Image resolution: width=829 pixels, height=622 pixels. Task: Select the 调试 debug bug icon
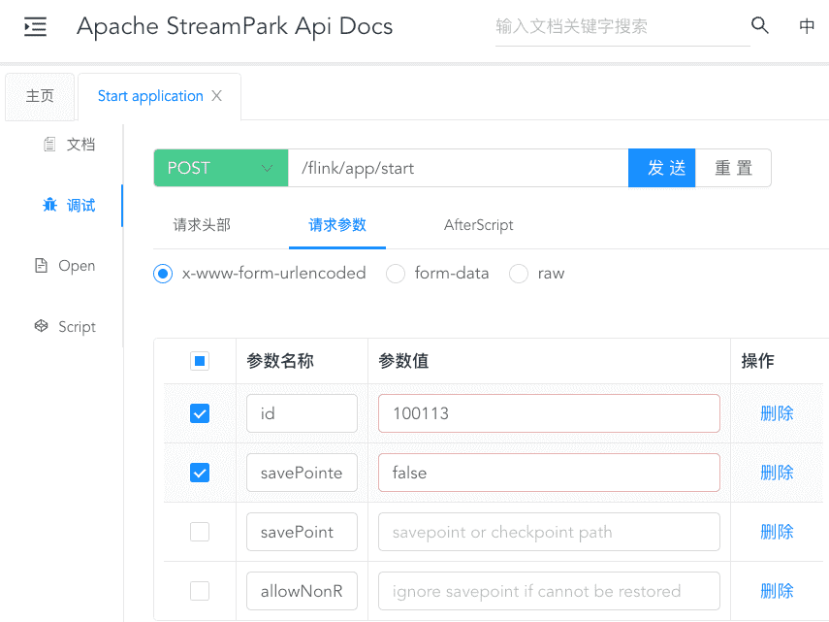[50, 205]
